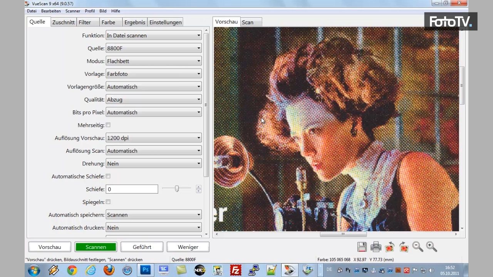
Task: Launch Winamp from the taskbar
Action: pos(54,270)
